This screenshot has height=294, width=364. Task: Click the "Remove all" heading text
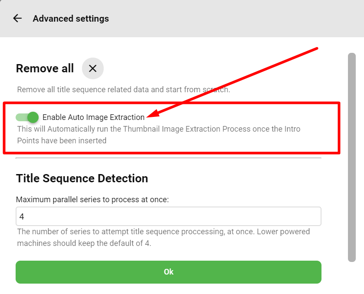[45, 68]
